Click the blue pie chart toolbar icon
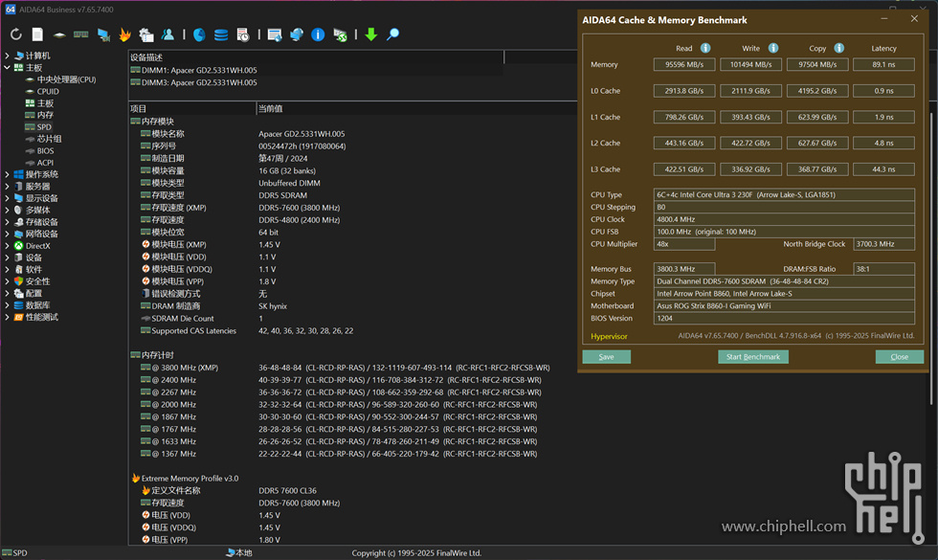The image size is (938, 560). click(199, 34)
